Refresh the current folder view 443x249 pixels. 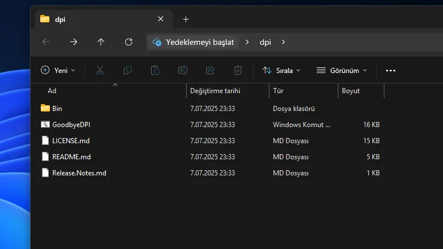129,42
